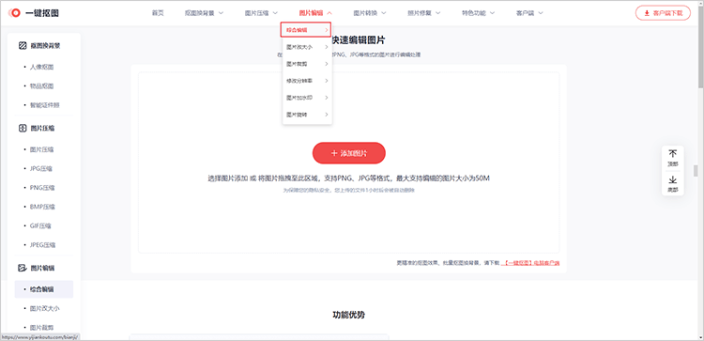Open PNG压缩 in the sidebar
The image size is (704, 341).
[42, 188]
